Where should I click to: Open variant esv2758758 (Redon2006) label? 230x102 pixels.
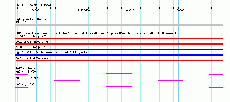coord(33,42)
